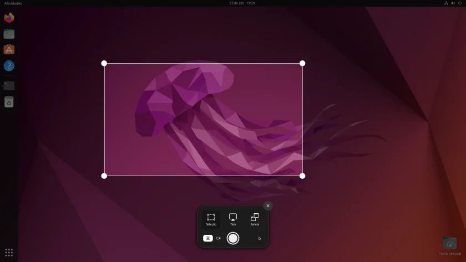Viewport: 466px width, 262px height.
Task: Show the applications grid
Action: 9,253
